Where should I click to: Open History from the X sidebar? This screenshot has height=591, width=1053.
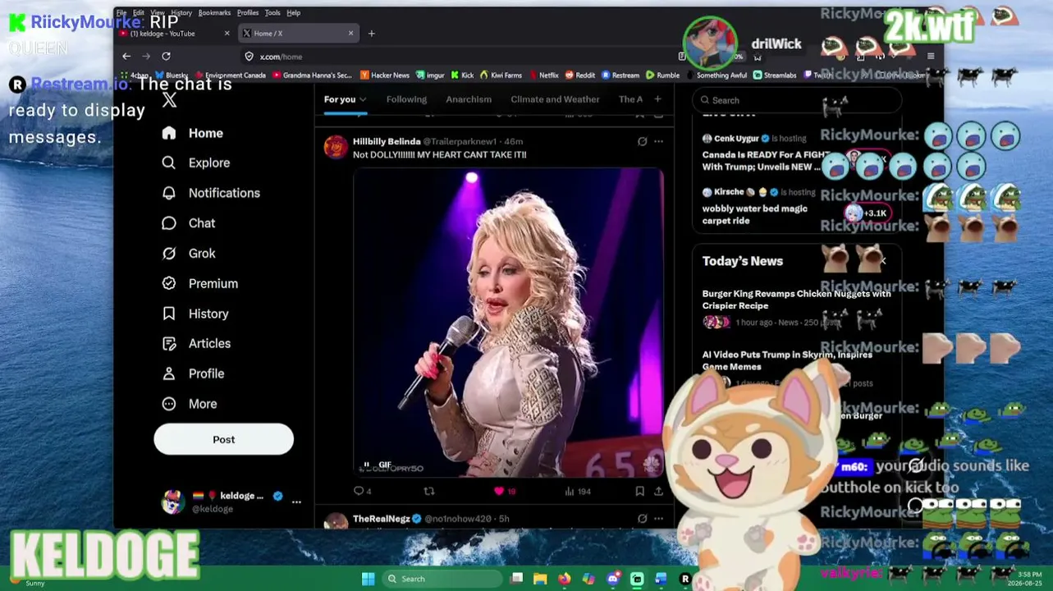[195, 314]
